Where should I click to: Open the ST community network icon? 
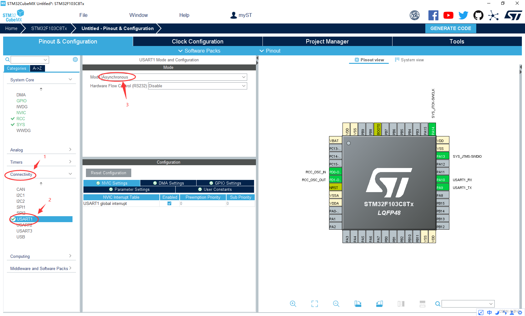coord(493,15)
